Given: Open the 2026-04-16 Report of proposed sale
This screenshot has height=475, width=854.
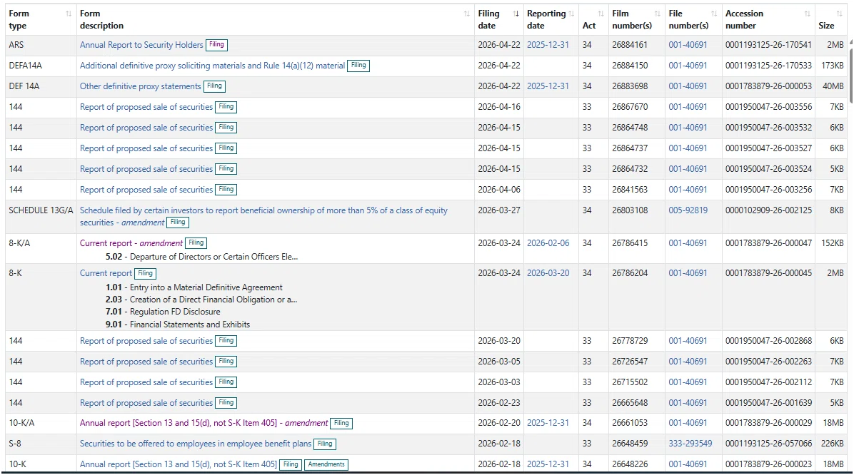Looking at the screenshot, I should coord(146,107).
